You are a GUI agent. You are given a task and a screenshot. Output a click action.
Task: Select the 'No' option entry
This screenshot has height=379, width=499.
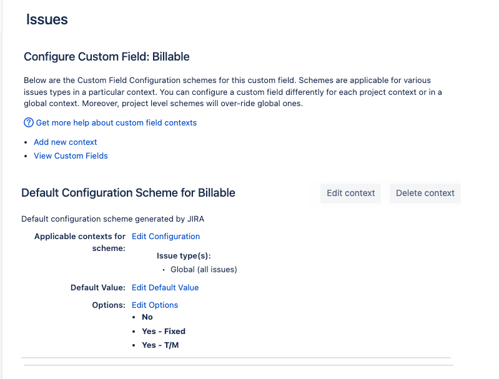[x=147, y=317]
